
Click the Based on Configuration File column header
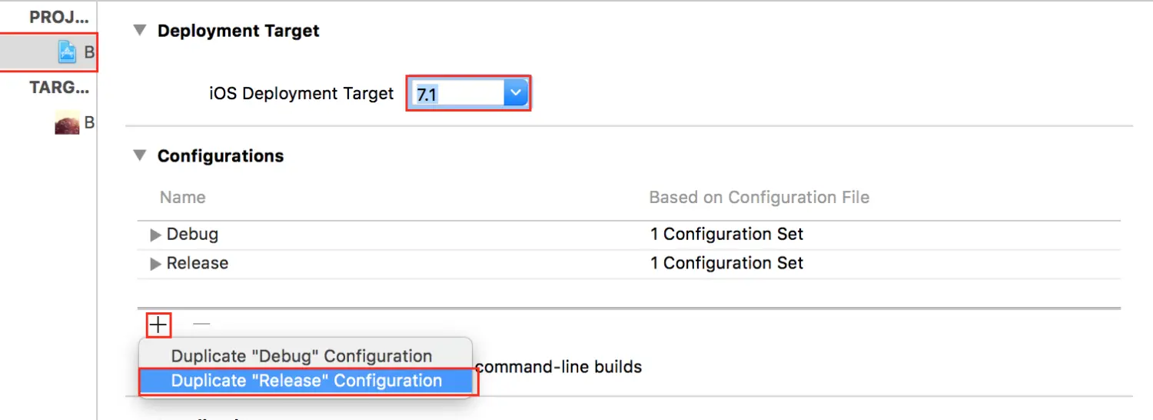coord(759,198)
